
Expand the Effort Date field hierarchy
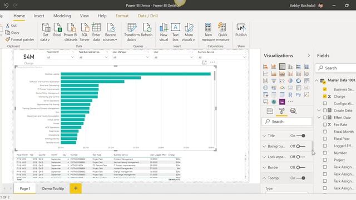(319, 117)
